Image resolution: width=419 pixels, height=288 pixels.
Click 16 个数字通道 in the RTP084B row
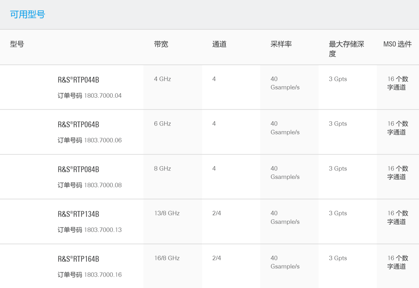(x=398, y=172)
